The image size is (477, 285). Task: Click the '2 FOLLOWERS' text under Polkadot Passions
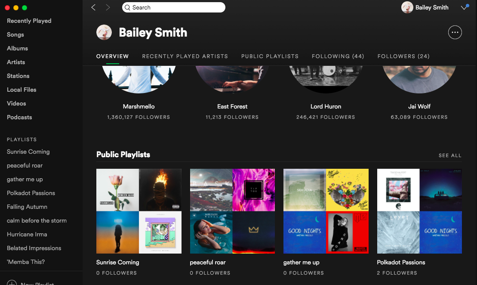pos(397,273)
